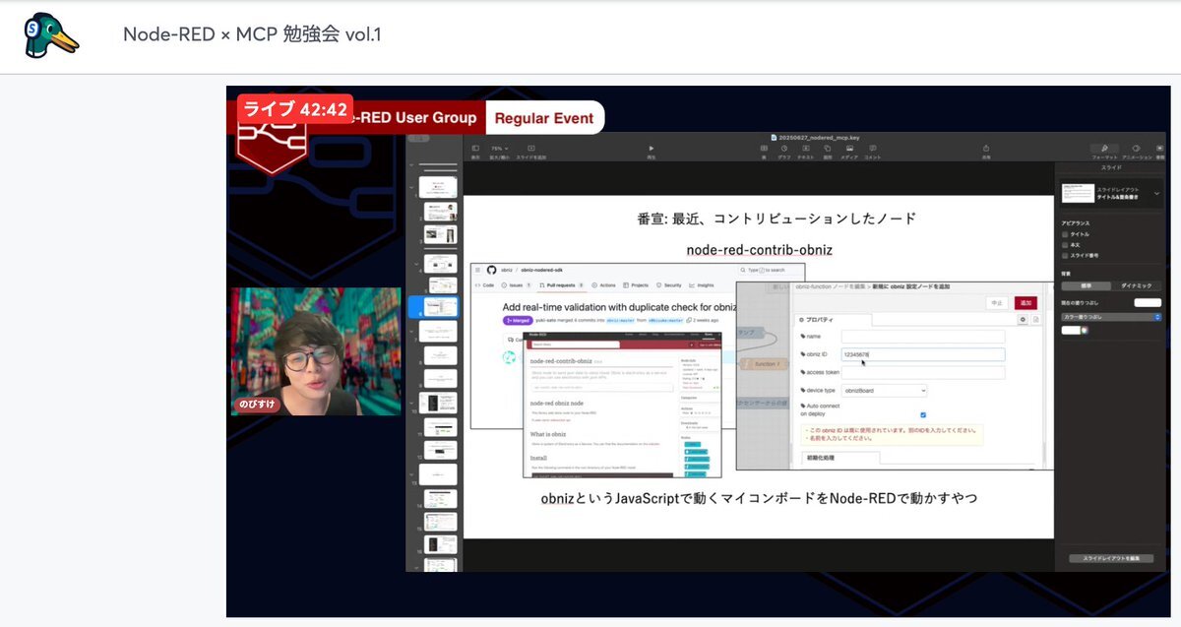This screenshot has width=1181, height=627.
Task: Open the プロパティ (Properties) tab in Node-RED dialog
Action: [832, 320]
